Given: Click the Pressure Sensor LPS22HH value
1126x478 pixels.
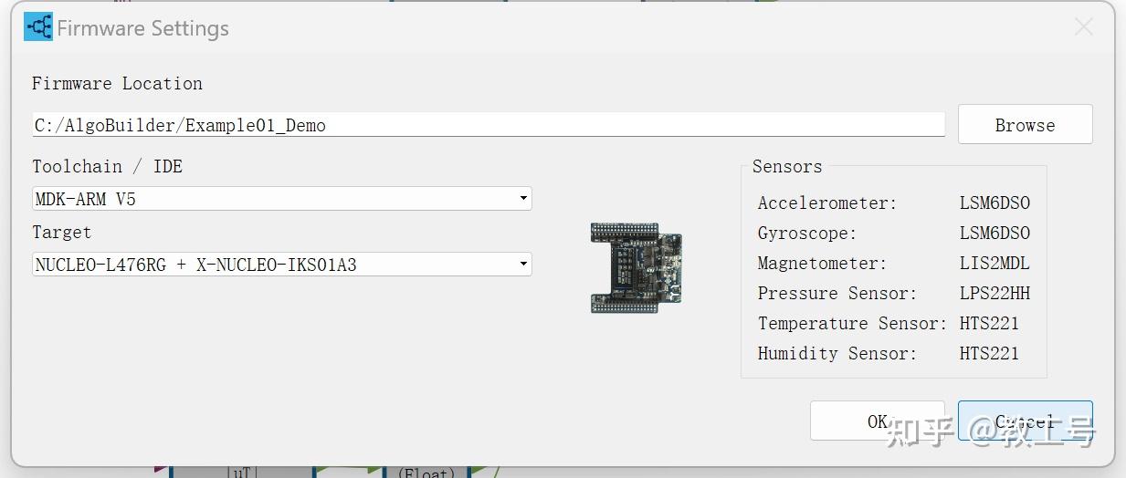Looking at the screenshot, I should click(994, 293).
